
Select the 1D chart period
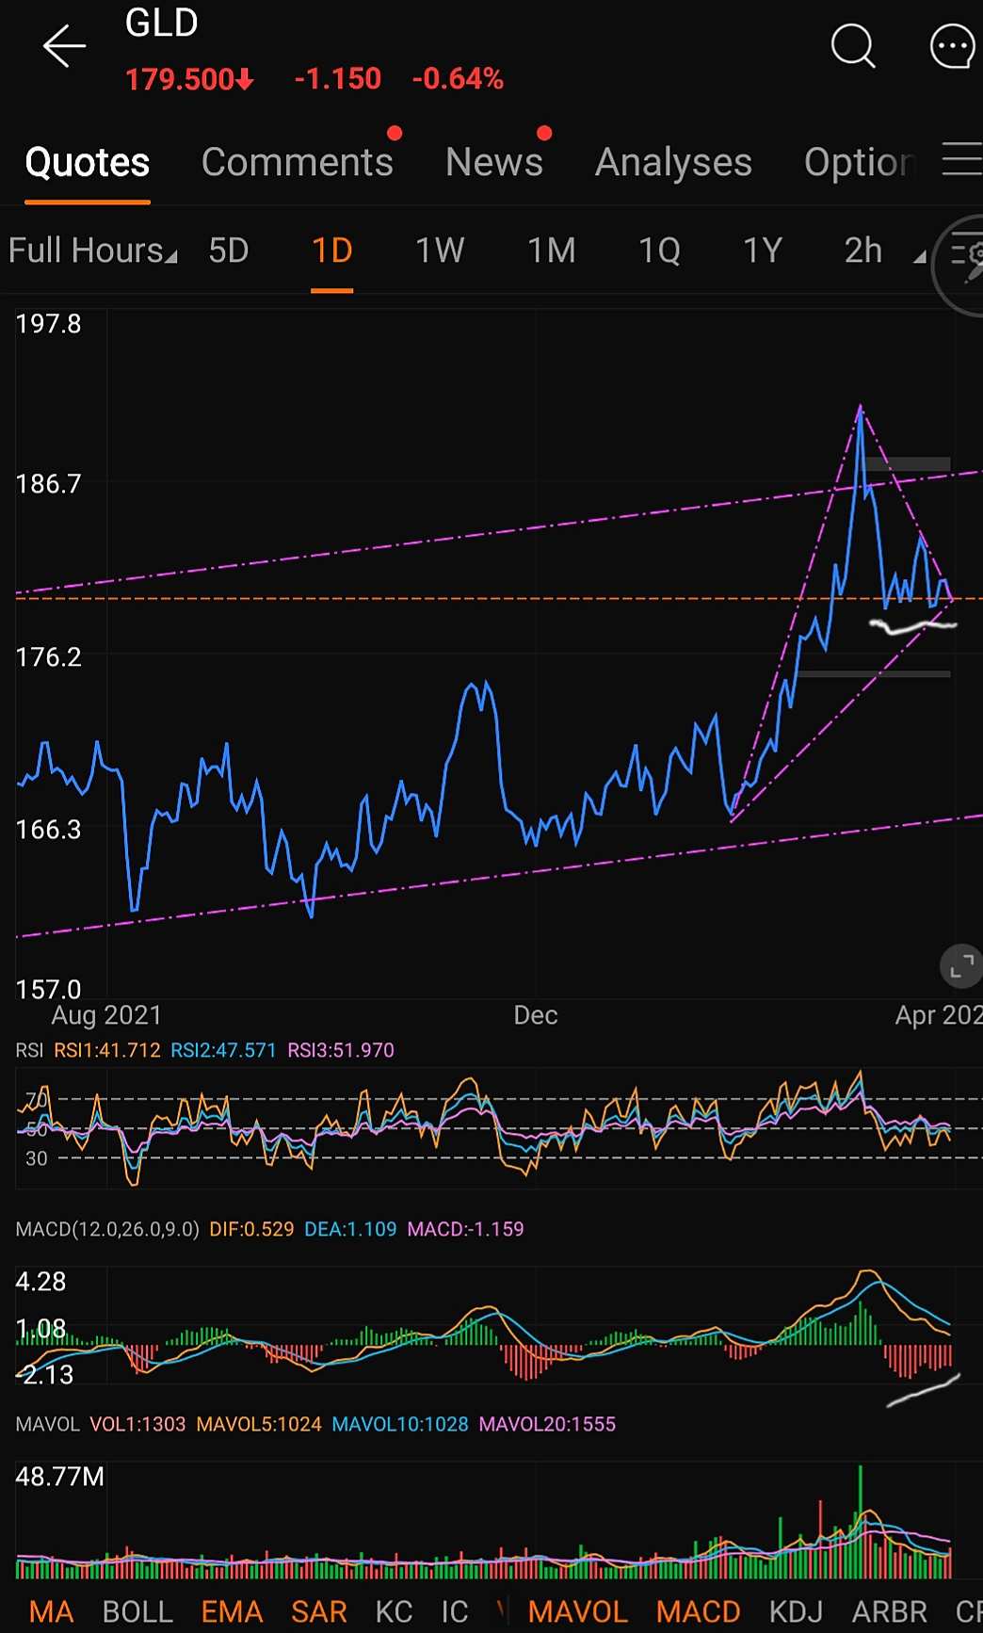(332, 251)
